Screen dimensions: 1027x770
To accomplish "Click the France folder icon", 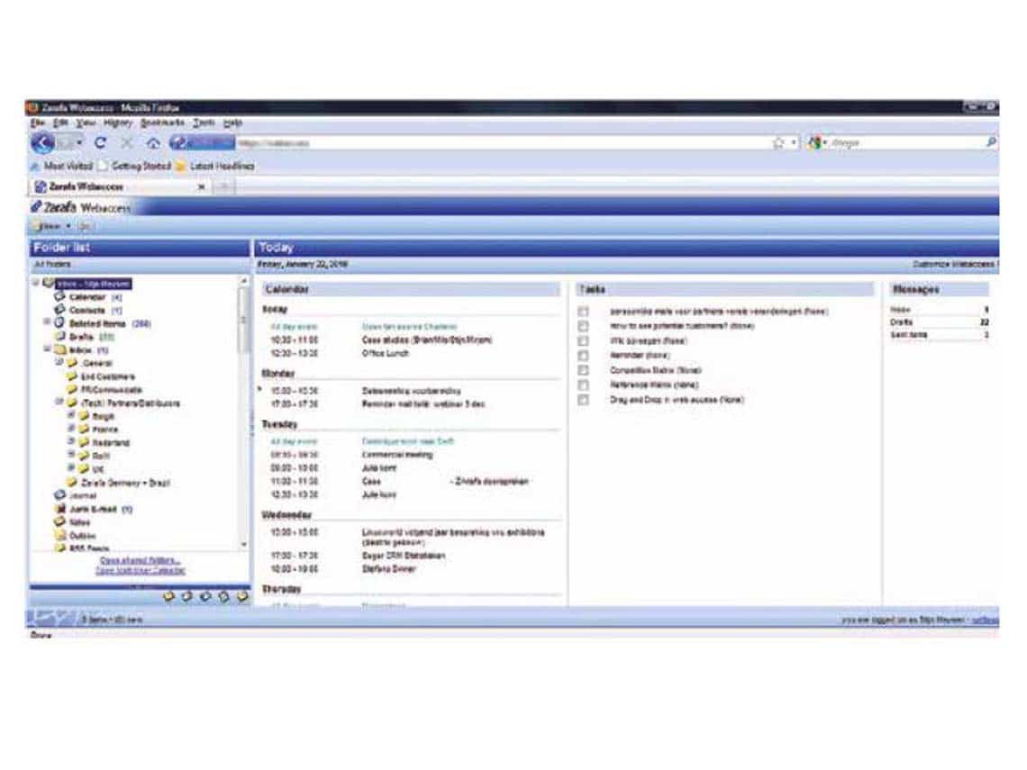I will 84,429.
